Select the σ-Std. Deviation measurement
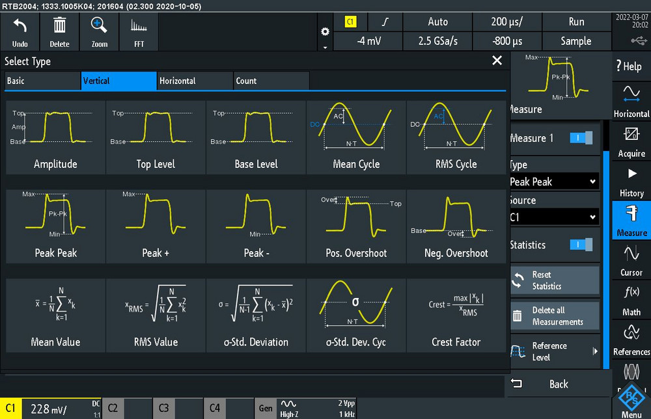 256,316
